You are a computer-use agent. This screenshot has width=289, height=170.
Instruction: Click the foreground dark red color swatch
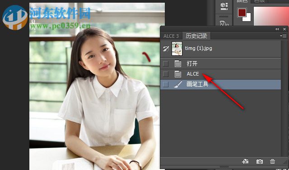click(242, 13)
